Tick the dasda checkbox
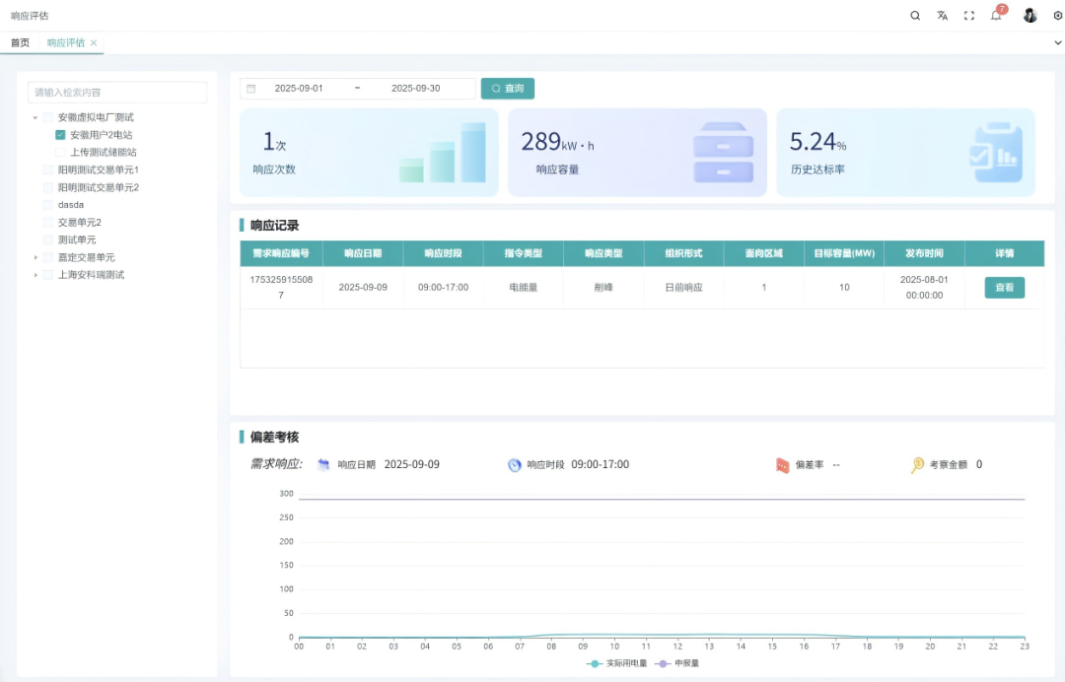Viewport: 1065px width, 682px height. click(47, 205)
